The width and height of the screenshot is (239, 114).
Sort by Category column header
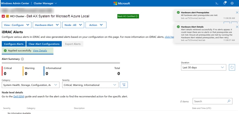pos(31,108)
